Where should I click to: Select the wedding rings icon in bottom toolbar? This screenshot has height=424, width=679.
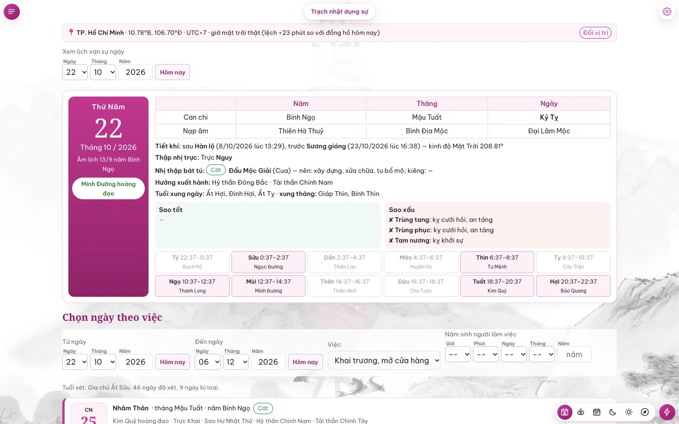click(581, 412)
